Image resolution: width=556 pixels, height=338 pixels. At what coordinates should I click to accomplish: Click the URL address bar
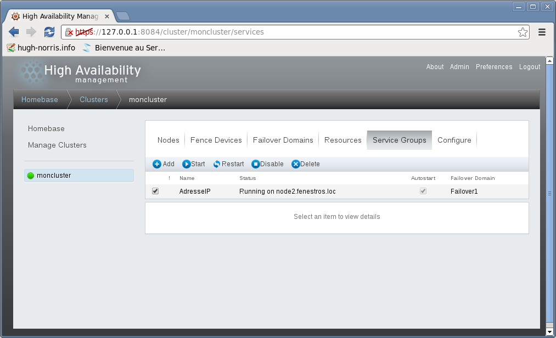coord(296,32)
